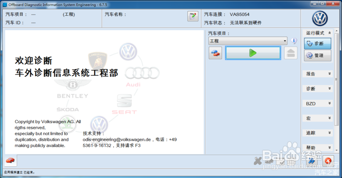
Task: Click the blue double-arrow next button
Action: coord(312,161)
